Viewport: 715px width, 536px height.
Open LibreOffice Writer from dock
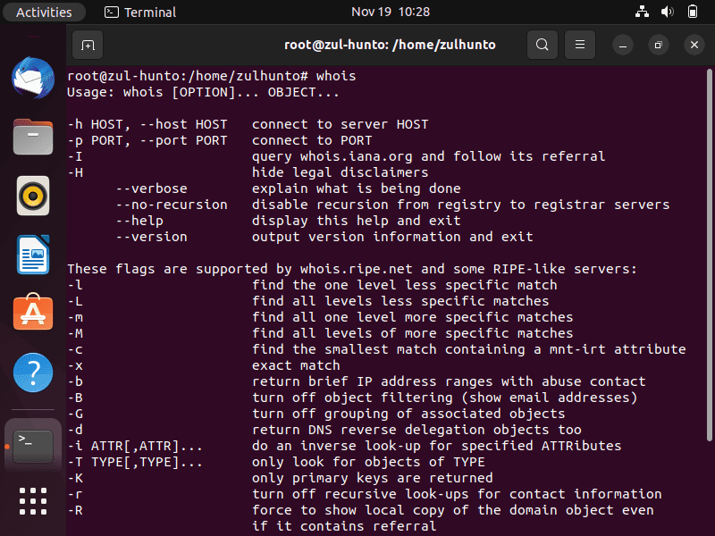(33, 255)
